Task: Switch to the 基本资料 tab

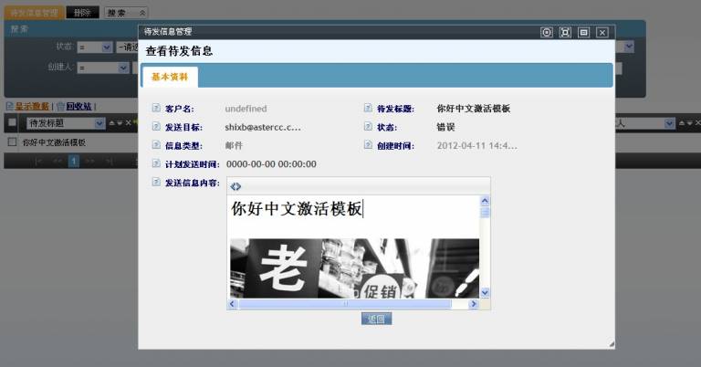Action: tap(169, 78)
